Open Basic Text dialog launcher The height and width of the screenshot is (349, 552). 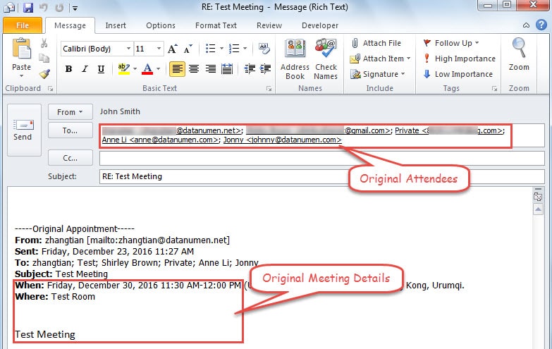coord(269,89)
